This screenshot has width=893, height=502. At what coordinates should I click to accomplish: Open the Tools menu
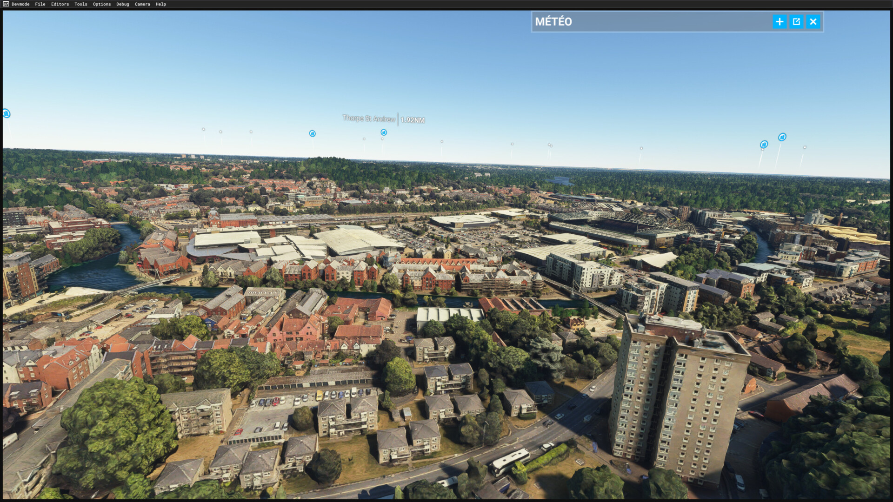(x=81, y=4)
